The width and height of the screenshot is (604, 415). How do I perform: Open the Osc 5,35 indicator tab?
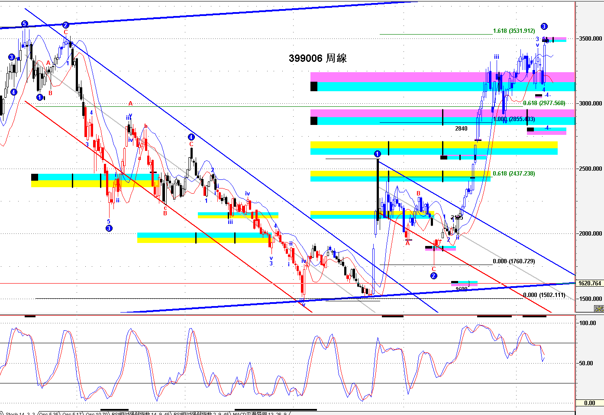[x=49, y=413]
